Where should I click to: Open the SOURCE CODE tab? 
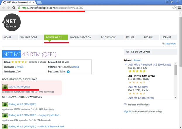click(x=31, y=37)
